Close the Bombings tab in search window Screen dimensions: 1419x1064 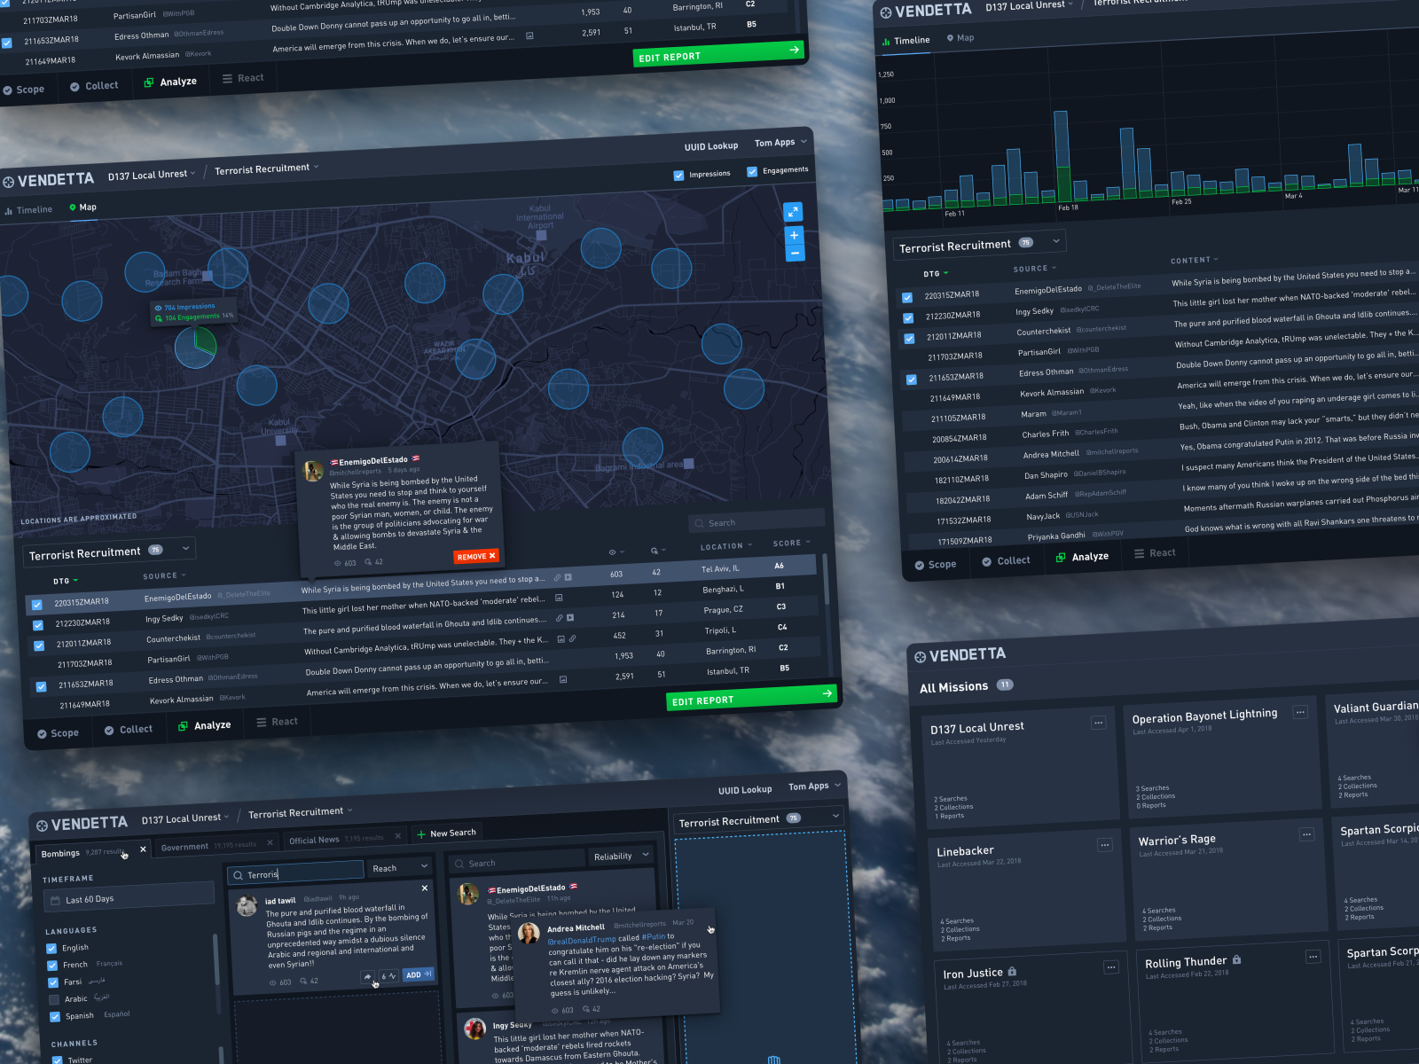pyautogui.click(x=143, y=849)
